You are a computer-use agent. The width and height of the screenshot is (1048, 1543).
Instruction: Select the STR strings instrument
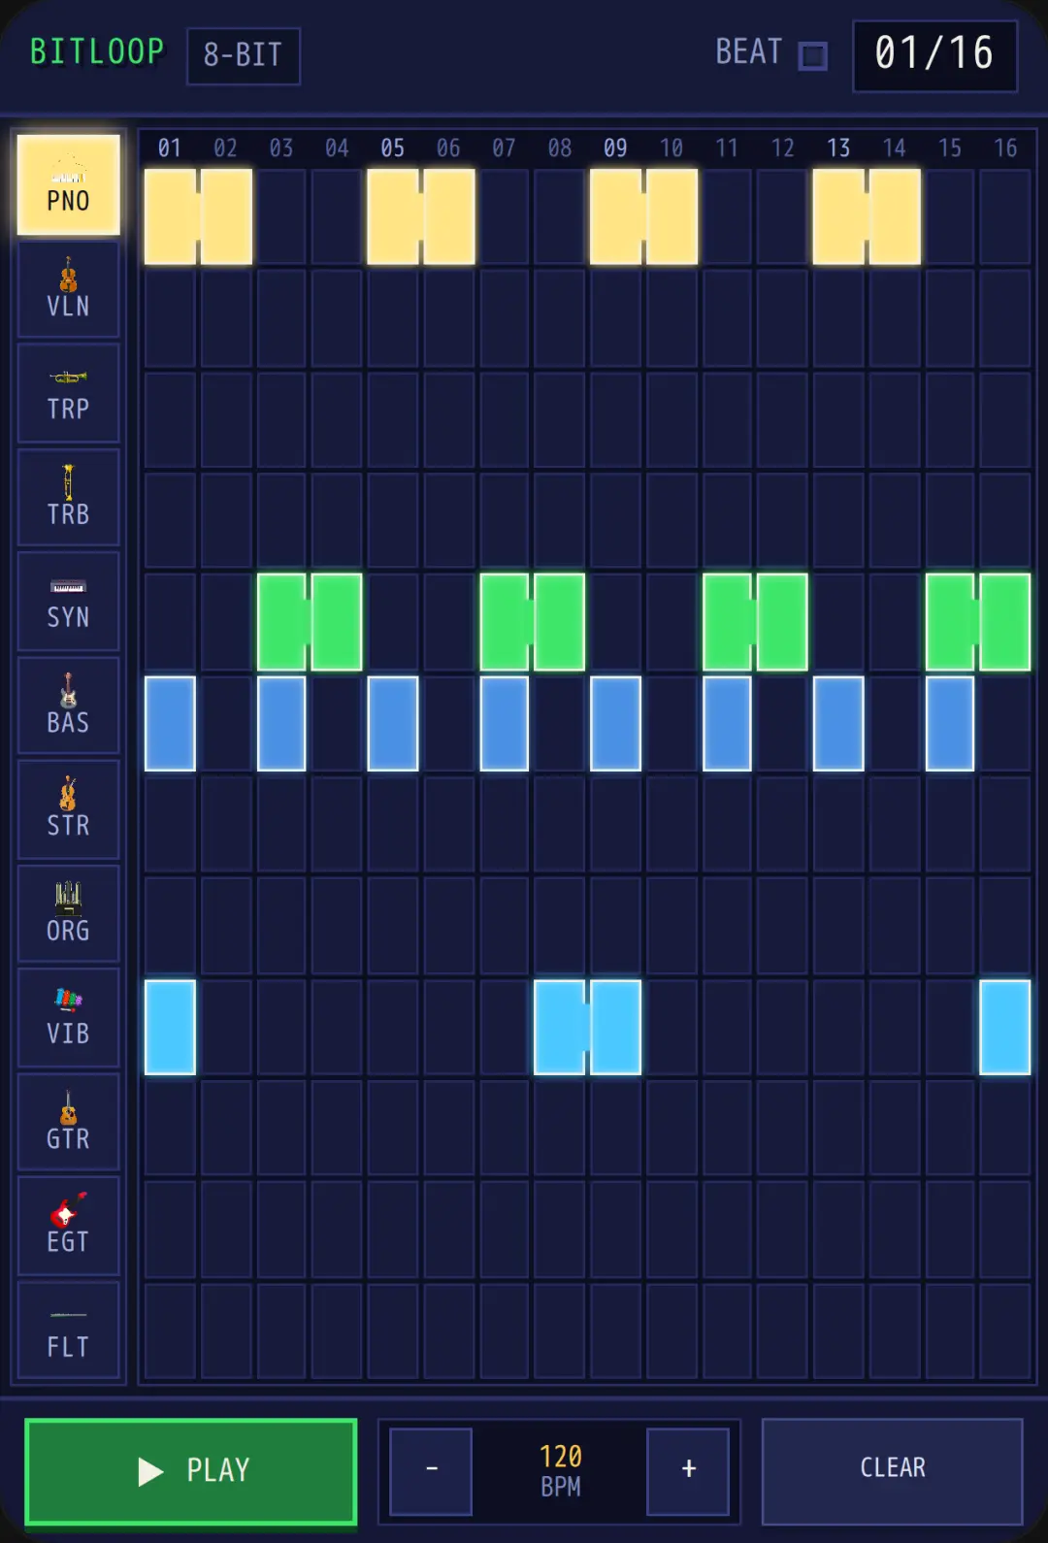pyautogui.click(x=68, y=809)
